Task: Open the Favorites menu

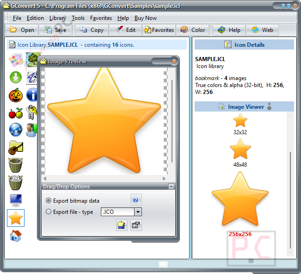Action: click(101, 18)
